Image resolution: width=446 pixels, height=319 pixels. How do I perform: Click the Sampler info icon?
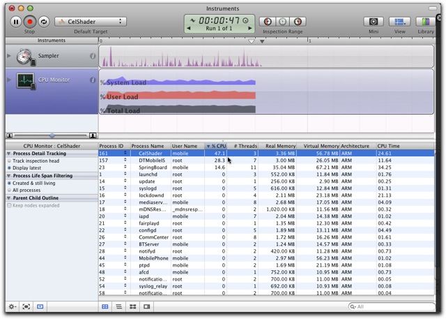pyautogui.click(x=93, y=56)
